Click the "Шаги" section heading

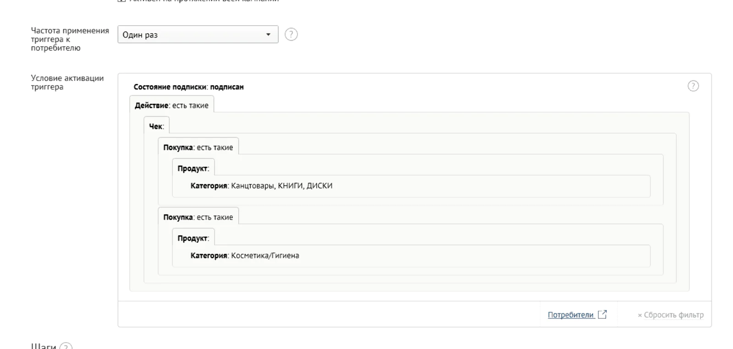click(44, 346)
